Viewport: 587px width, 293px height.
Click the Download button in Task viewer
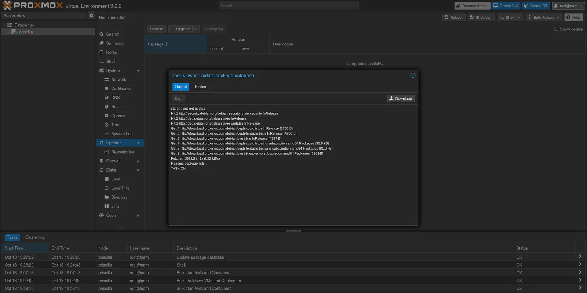click(401, 98)
